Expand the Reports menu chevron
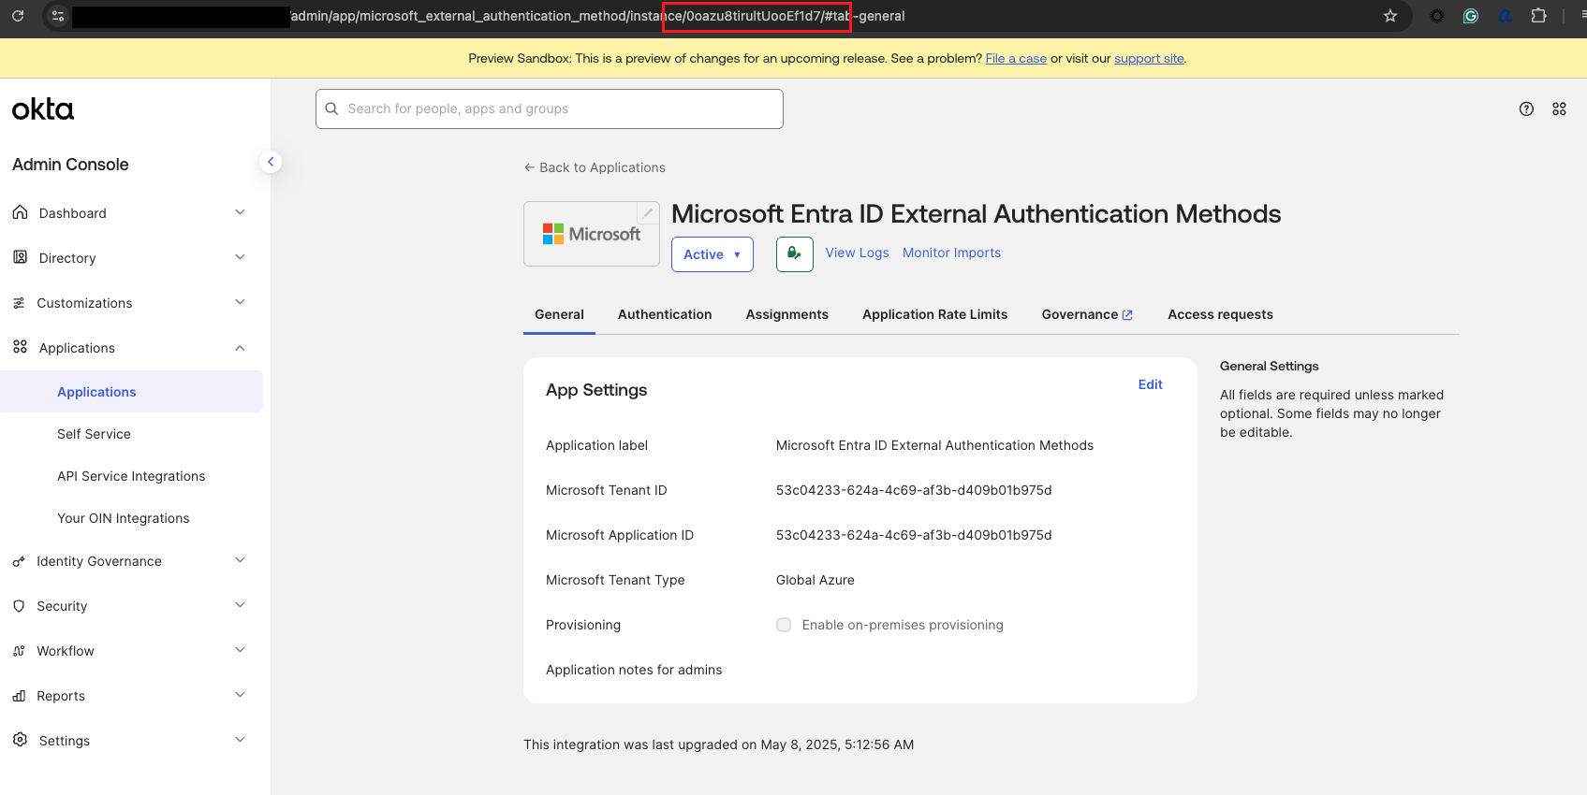Image resolution: width=1587 pixels, height=795 pixels. pyautogui.click(x=240, y=695)
